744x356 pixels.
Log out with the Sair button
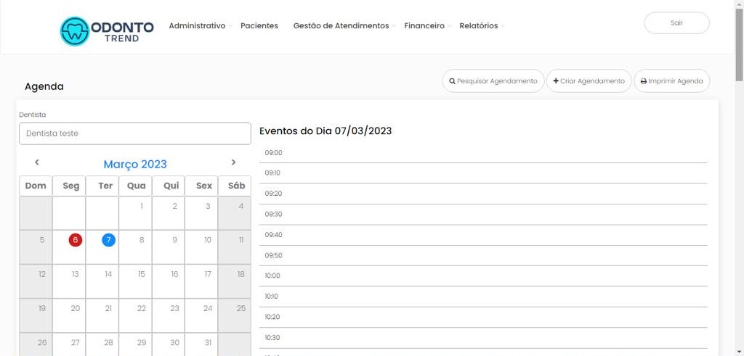(x=676, y=23)
